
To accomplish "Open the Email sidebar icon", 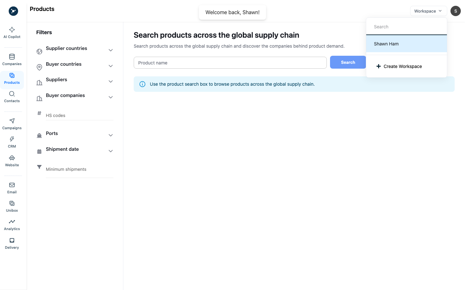I will (12, 188).
